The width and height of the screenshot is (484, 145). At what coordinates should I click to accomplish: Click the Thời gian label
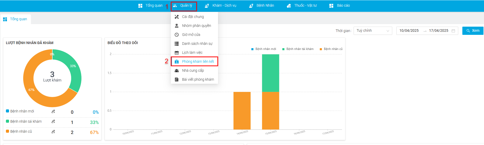(x=343, y=31)
